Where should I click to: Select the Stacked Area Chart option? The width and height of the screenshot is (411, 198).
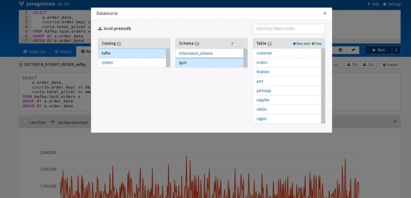[x=53, y=122]
